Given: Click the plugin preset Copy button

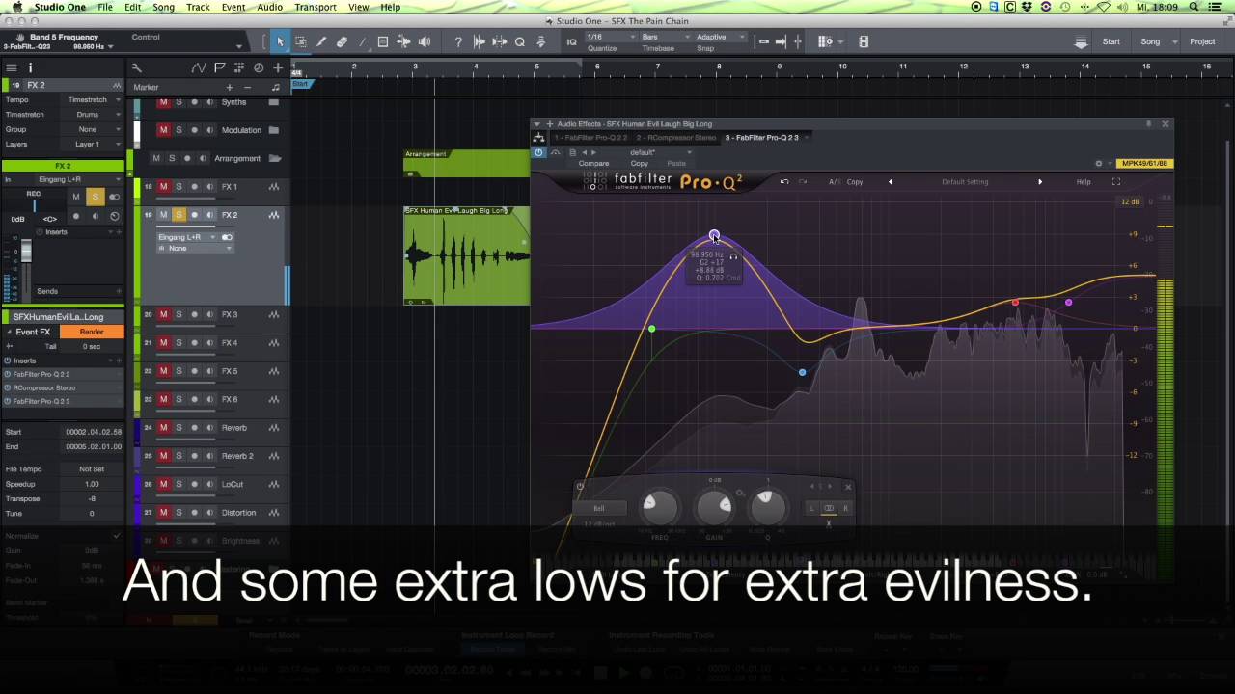Looking at the screenshot, I should point(639,163).
